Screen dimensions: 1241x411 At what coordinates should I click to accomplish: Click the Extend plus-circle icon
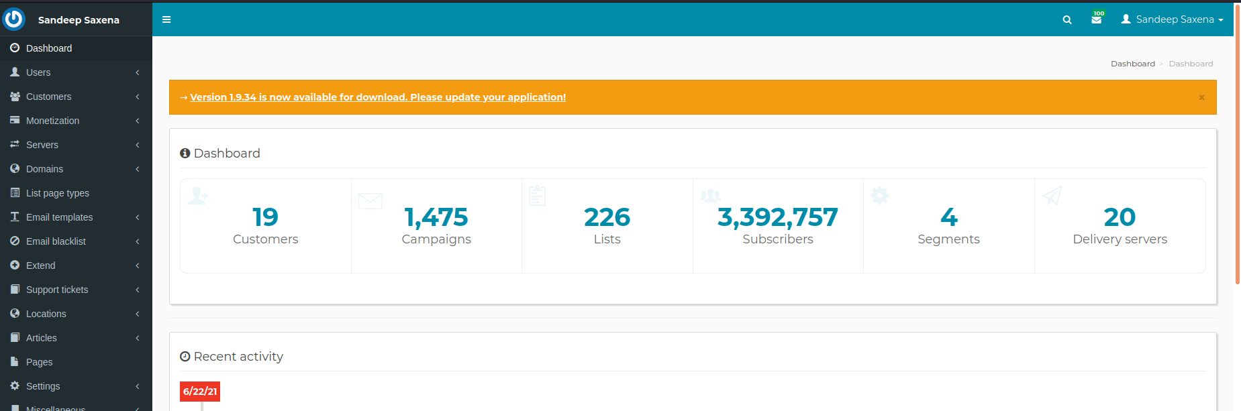click(15, 265)
